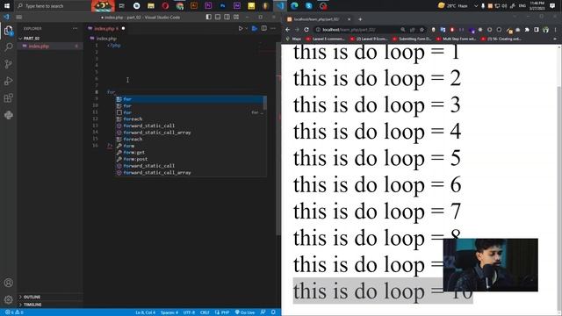The height and width of the screenshot is (316, 562).
Task: Click Spaces: 4 indentation setting
Action: coord(169,312)
